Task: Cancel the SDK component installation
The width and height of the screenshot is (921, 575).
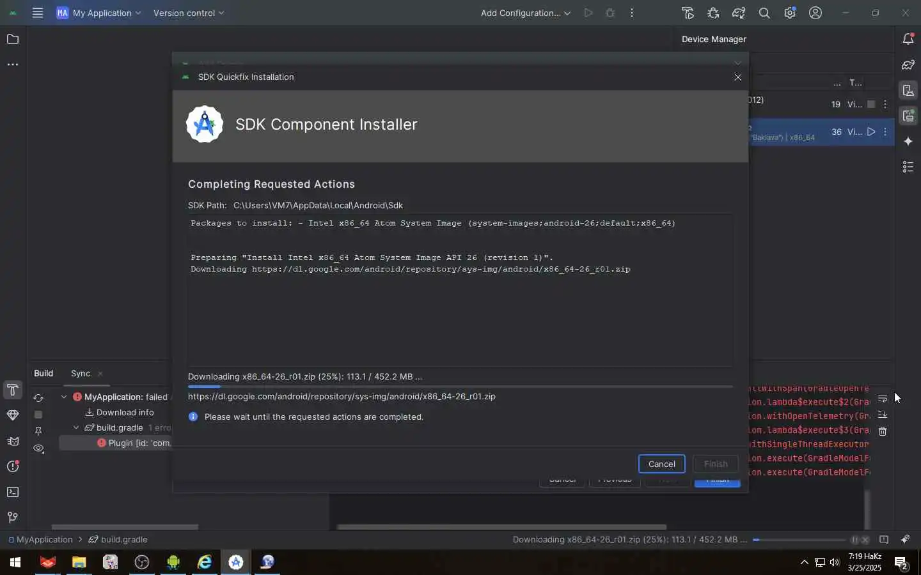Action: tap(662, 464)
